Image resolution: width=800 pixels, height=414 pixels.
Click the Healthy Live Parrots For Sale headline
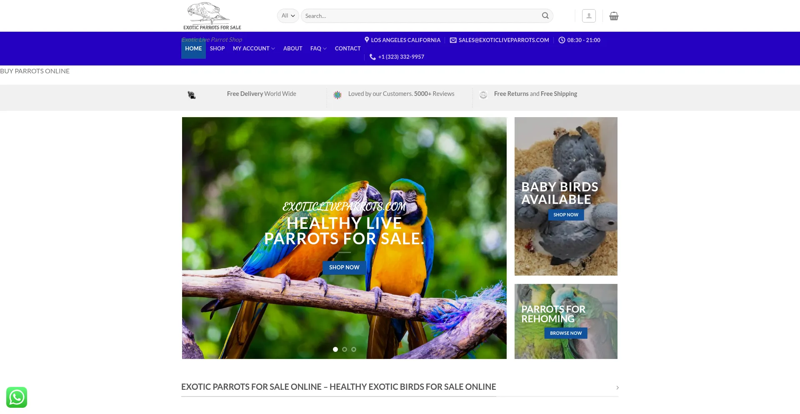coord(344,231)
